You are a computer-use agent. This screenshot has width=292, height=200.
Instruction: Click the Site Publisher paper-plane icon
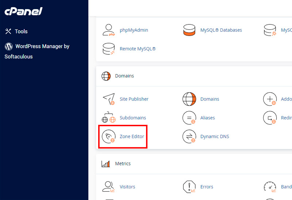[x=109, y=99]
